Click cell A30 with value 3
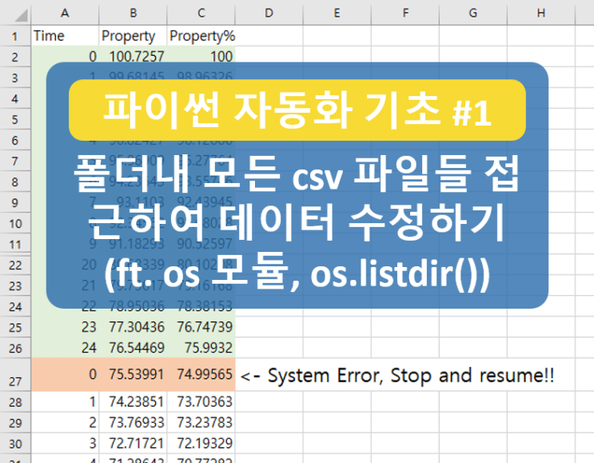 65,443
